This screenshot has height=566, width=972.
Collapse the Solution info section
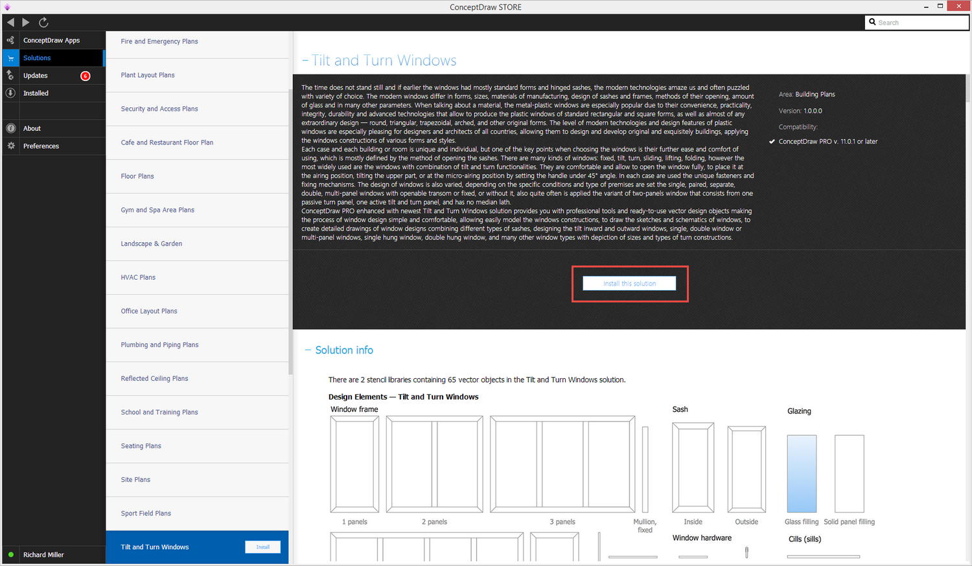click(308, 350)
